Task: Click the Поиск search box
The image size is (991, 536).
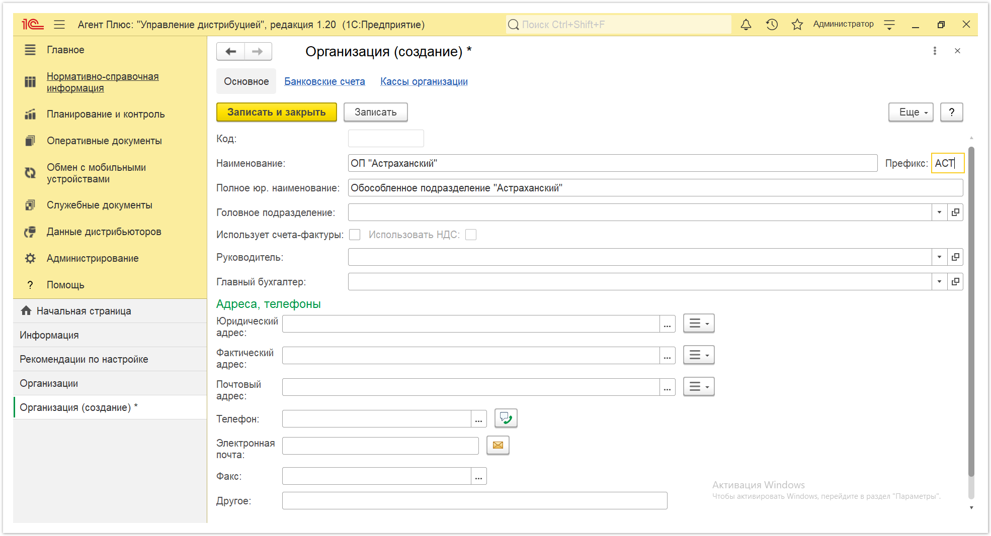Action: pyautogui.click(x=618, y=24)
